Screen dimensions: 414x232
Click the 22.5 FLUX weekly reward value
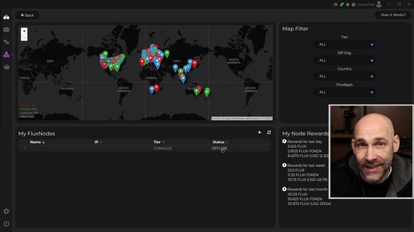click(x=296, y=170)
